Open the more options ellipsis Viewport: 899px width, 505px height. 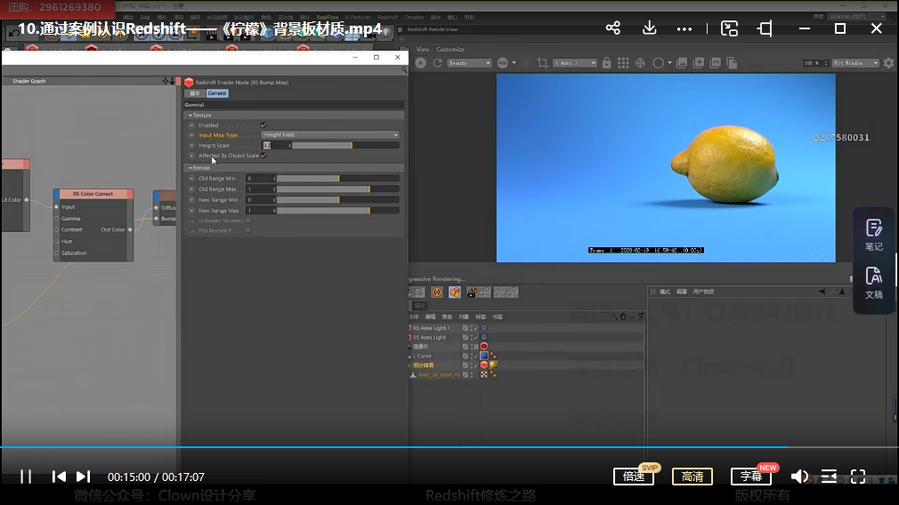point(684,28)
